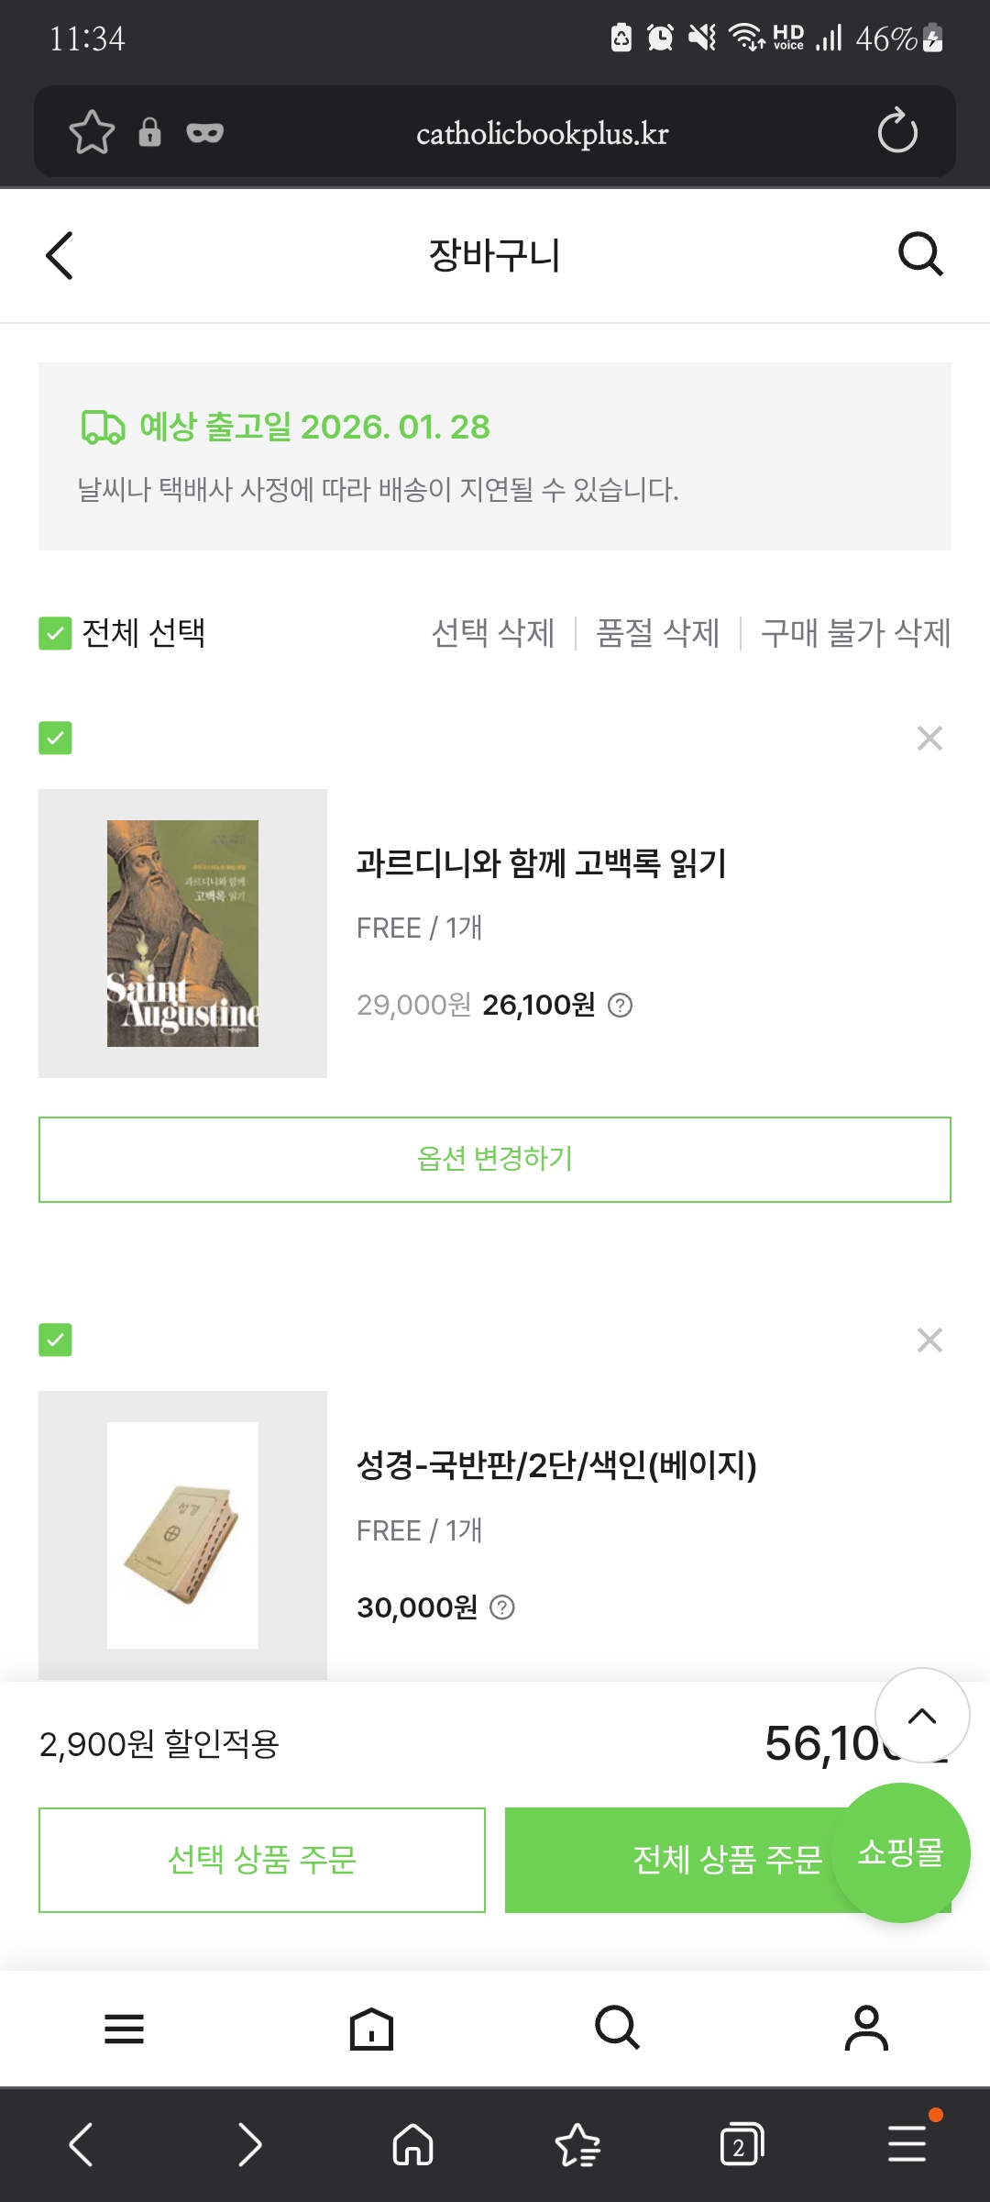
Task: Click 품절 삭제 link
Action: pos(657,633)
